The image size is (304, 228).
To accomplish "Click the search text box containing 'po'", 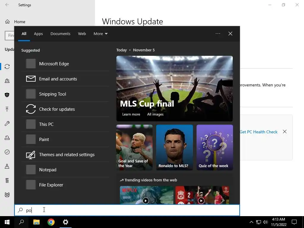I will point(127,210).
